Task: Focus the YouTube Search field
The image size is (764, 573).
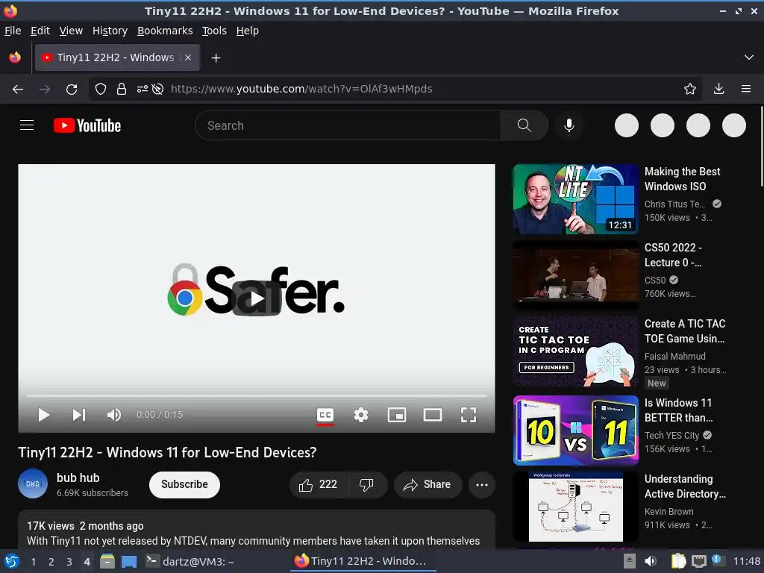Action: pyautogui.click(x=348, y=125)
